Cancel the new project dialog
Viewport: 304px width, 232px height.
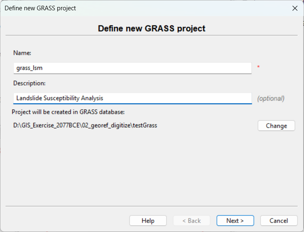tap(279, 221)
